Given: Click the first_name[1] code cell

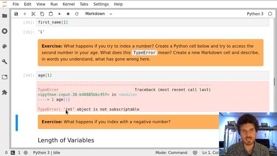Looking at the screenshot, I should [153, 22].
